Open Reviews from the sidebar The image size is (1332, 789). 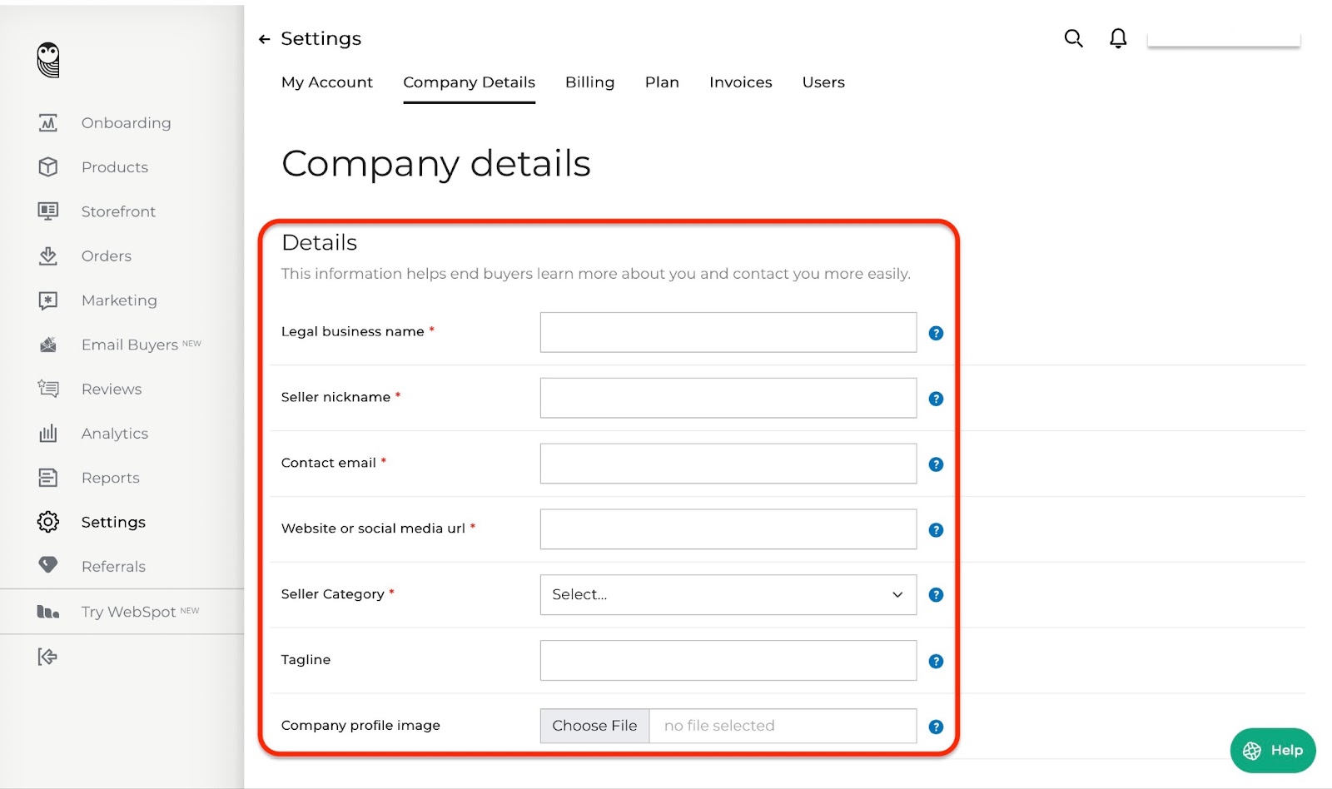pos(112,390)
